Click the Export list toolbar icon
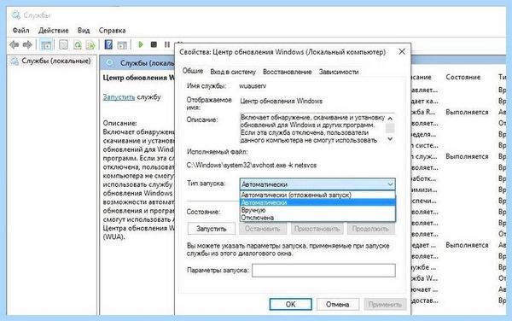 coord(90,44)
